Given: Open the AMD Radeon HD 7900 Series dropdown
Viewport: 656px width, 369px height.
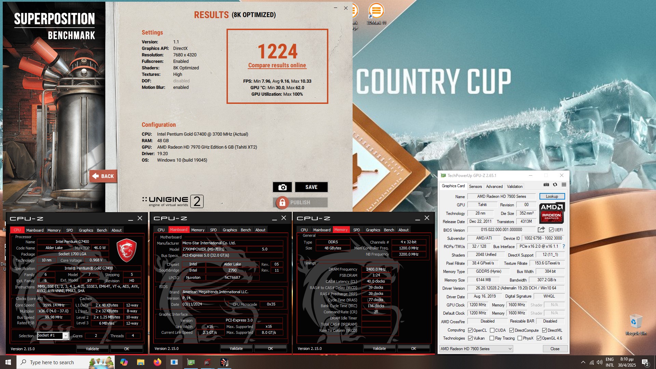Looking at the screenshot, I should [x=476, y=349].
